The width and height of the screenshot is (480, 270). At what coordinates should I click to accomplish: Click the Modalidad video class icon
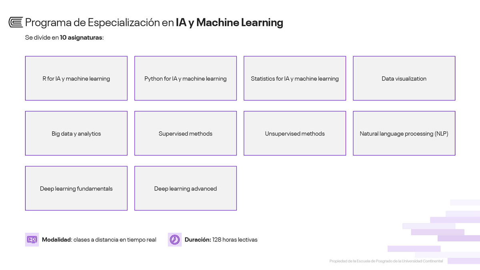(x=32, y=240)
